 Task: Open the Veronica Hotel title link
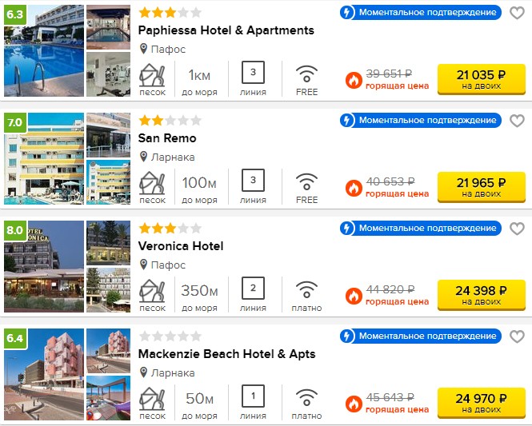pyautogui.click(x=181, y=246)
